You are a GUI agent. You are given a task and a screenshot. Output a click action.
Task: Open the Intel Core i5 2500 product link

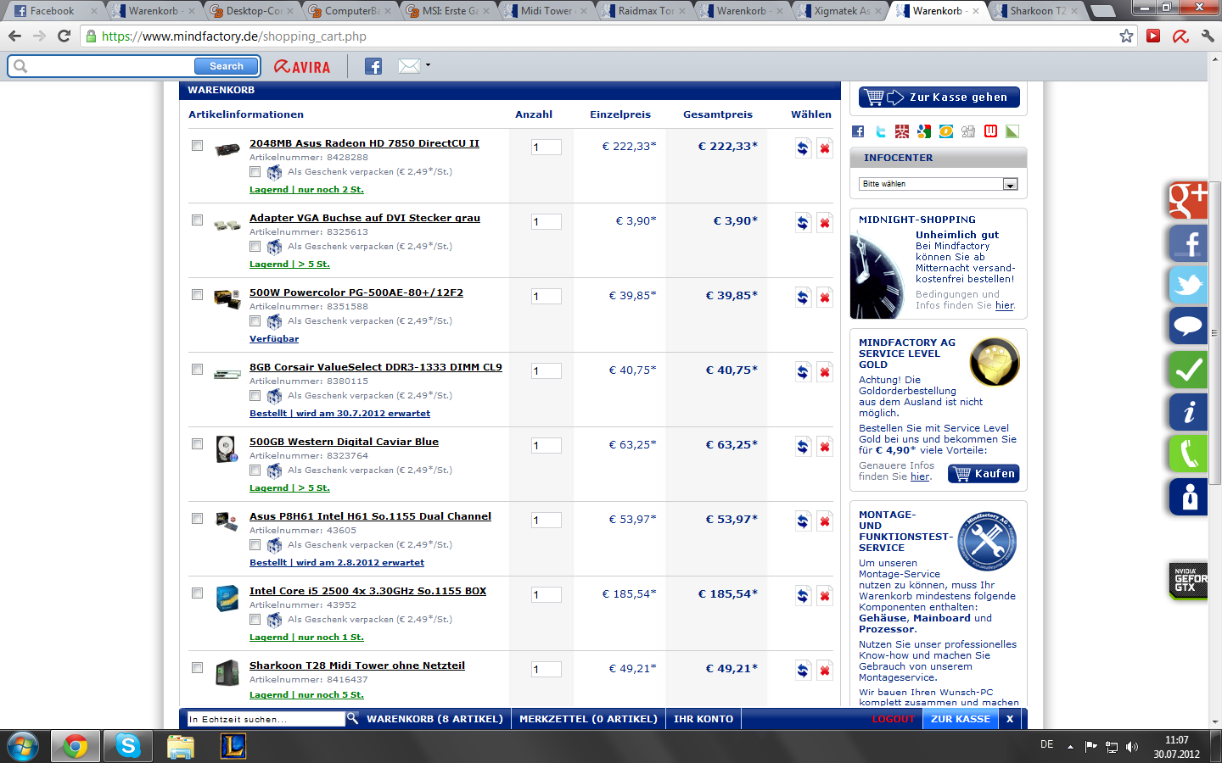[367, 591]
